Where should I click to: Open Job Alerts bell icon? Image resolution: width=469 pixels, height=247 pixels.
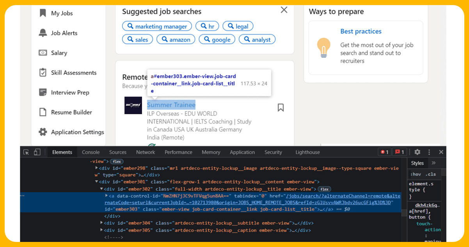(43, 33)
